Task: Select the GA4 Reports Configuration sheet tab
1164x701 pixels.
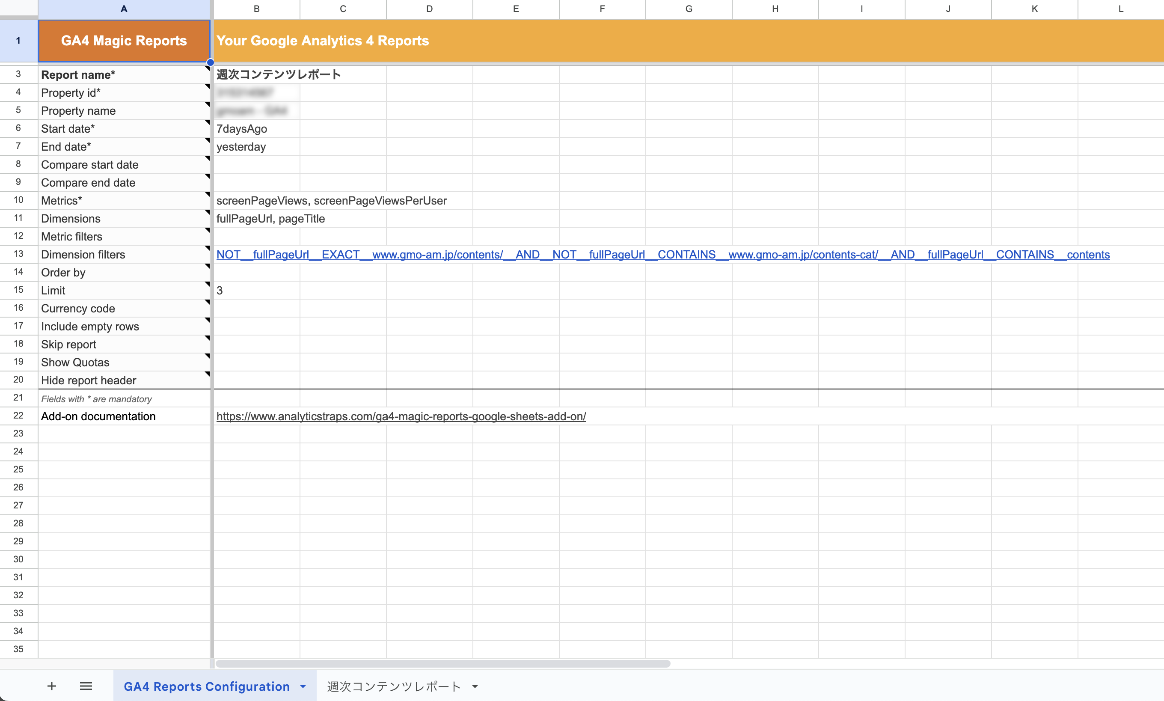Action: [x=206, y=686]
